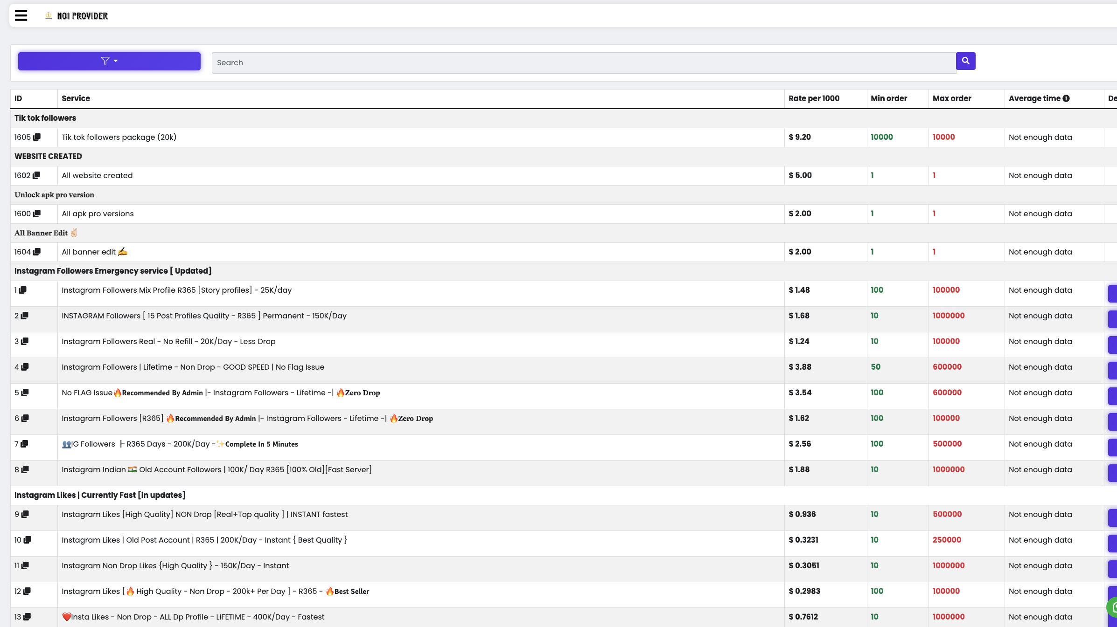Screen dimensions: 1117x627
Task: Click the Rate per 1000 column header
Action: click(814, 98)
